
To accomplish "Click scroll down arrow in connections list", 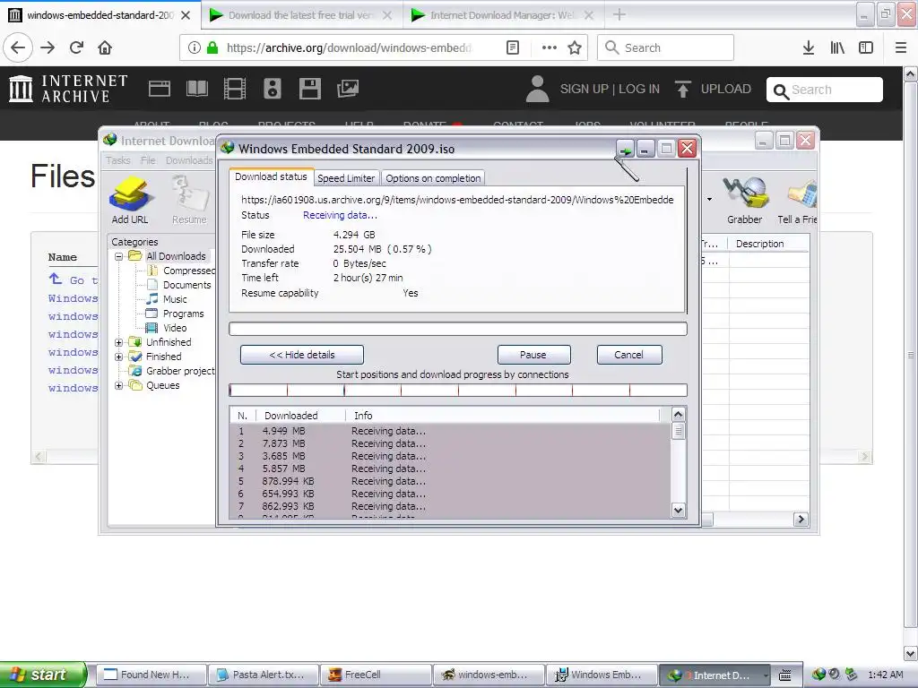I will point(678,510).
